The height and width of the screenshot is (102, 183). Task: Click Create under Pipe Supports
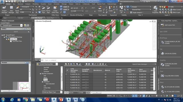click(x=100, y=9)
